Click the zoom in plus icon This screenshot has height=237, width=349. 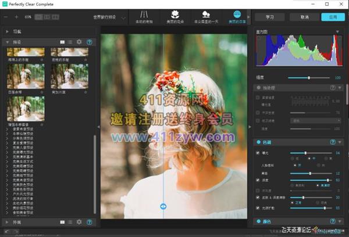pos(16,17)
